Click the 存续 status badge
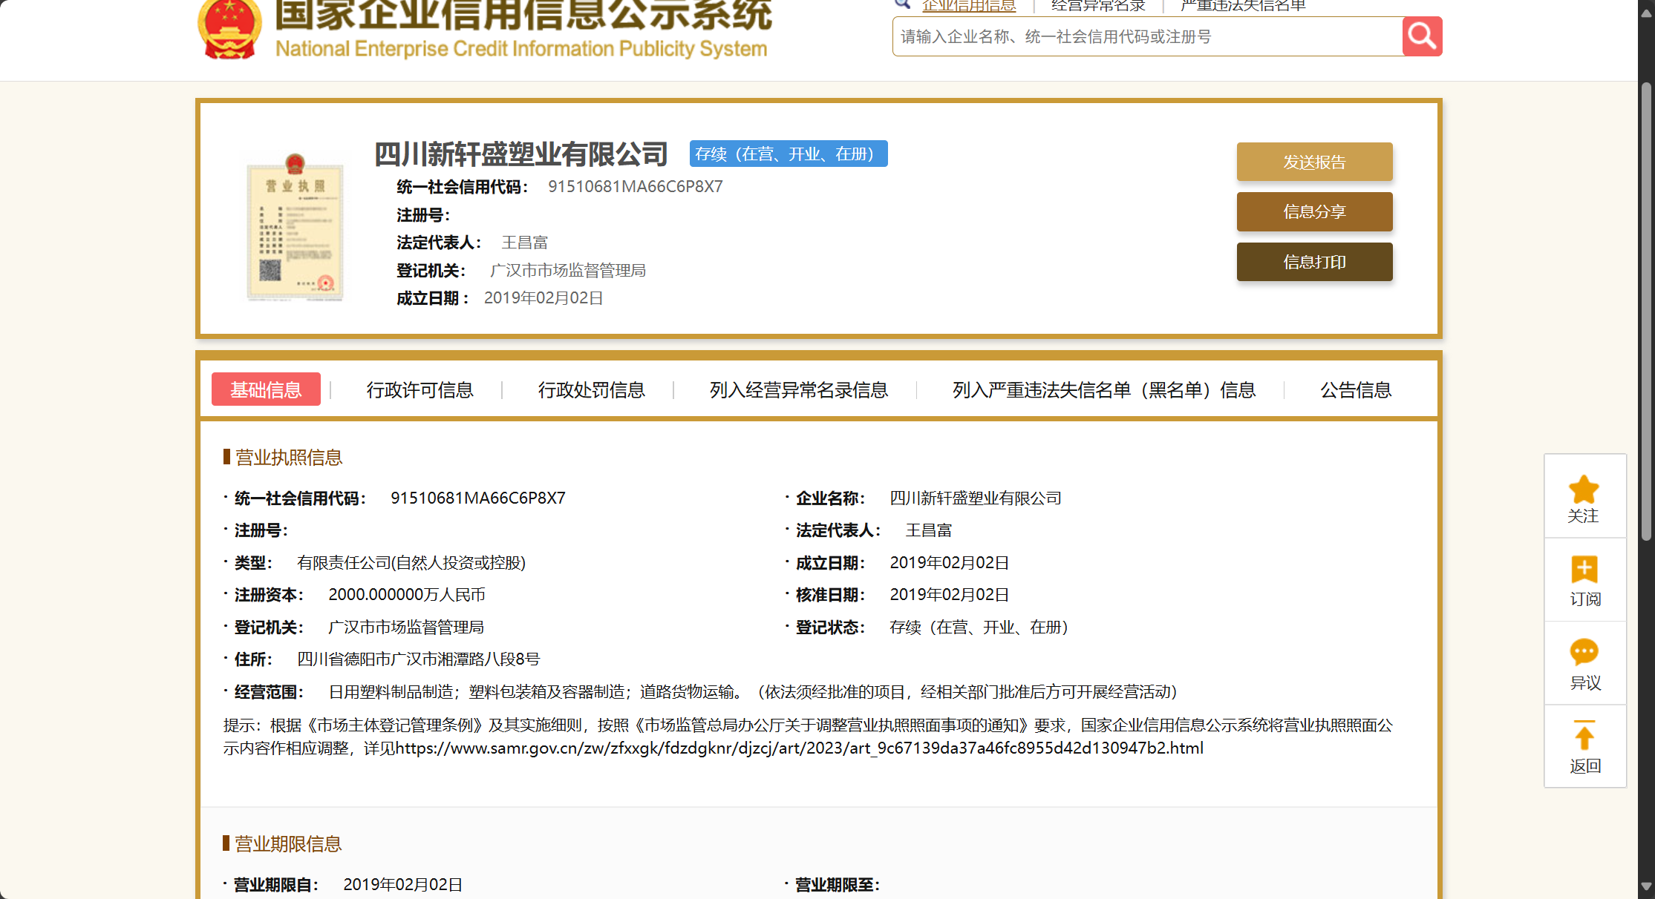Image resolution: width=1655 pixels, height=899 pixels. [788, 154]
